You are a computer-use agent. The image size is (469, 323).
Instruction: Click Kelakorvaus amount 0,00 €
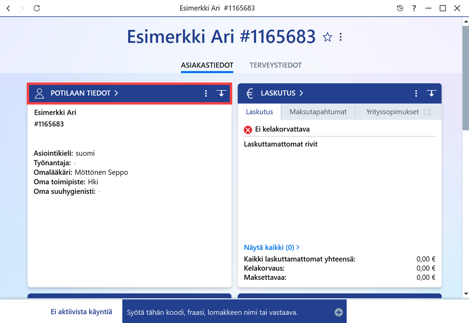(426, 268)
